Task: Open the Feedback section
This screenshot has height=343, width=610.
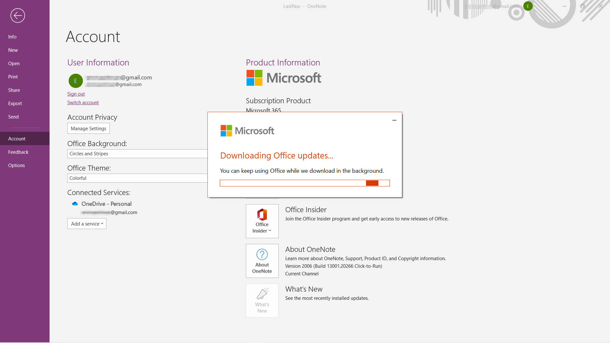Action: click(x=18, y=152)
